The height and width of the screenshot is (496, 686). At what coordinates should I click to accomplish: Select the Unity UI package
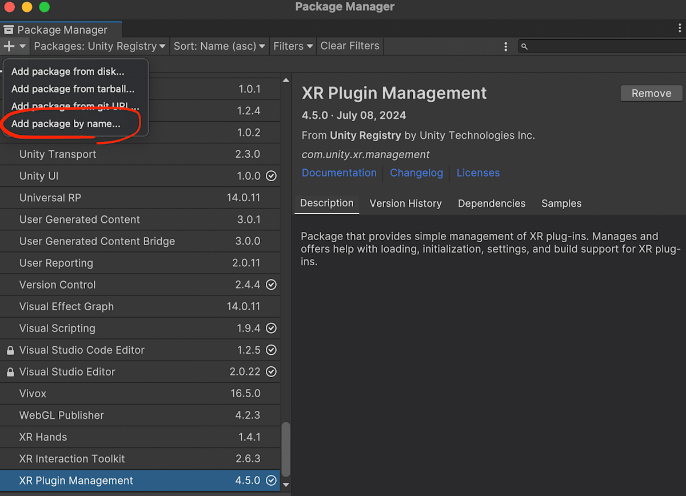(140, 176)
